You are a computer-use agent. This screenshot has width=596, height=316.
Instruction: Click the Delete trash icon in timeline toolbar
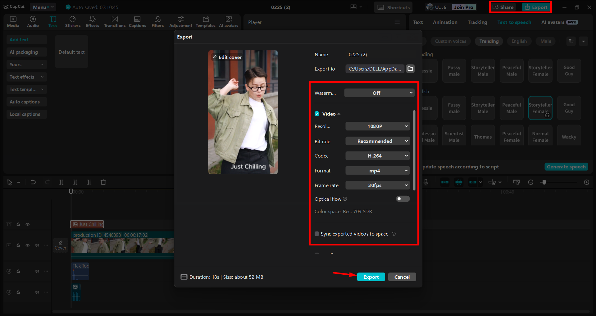(103, 182)
